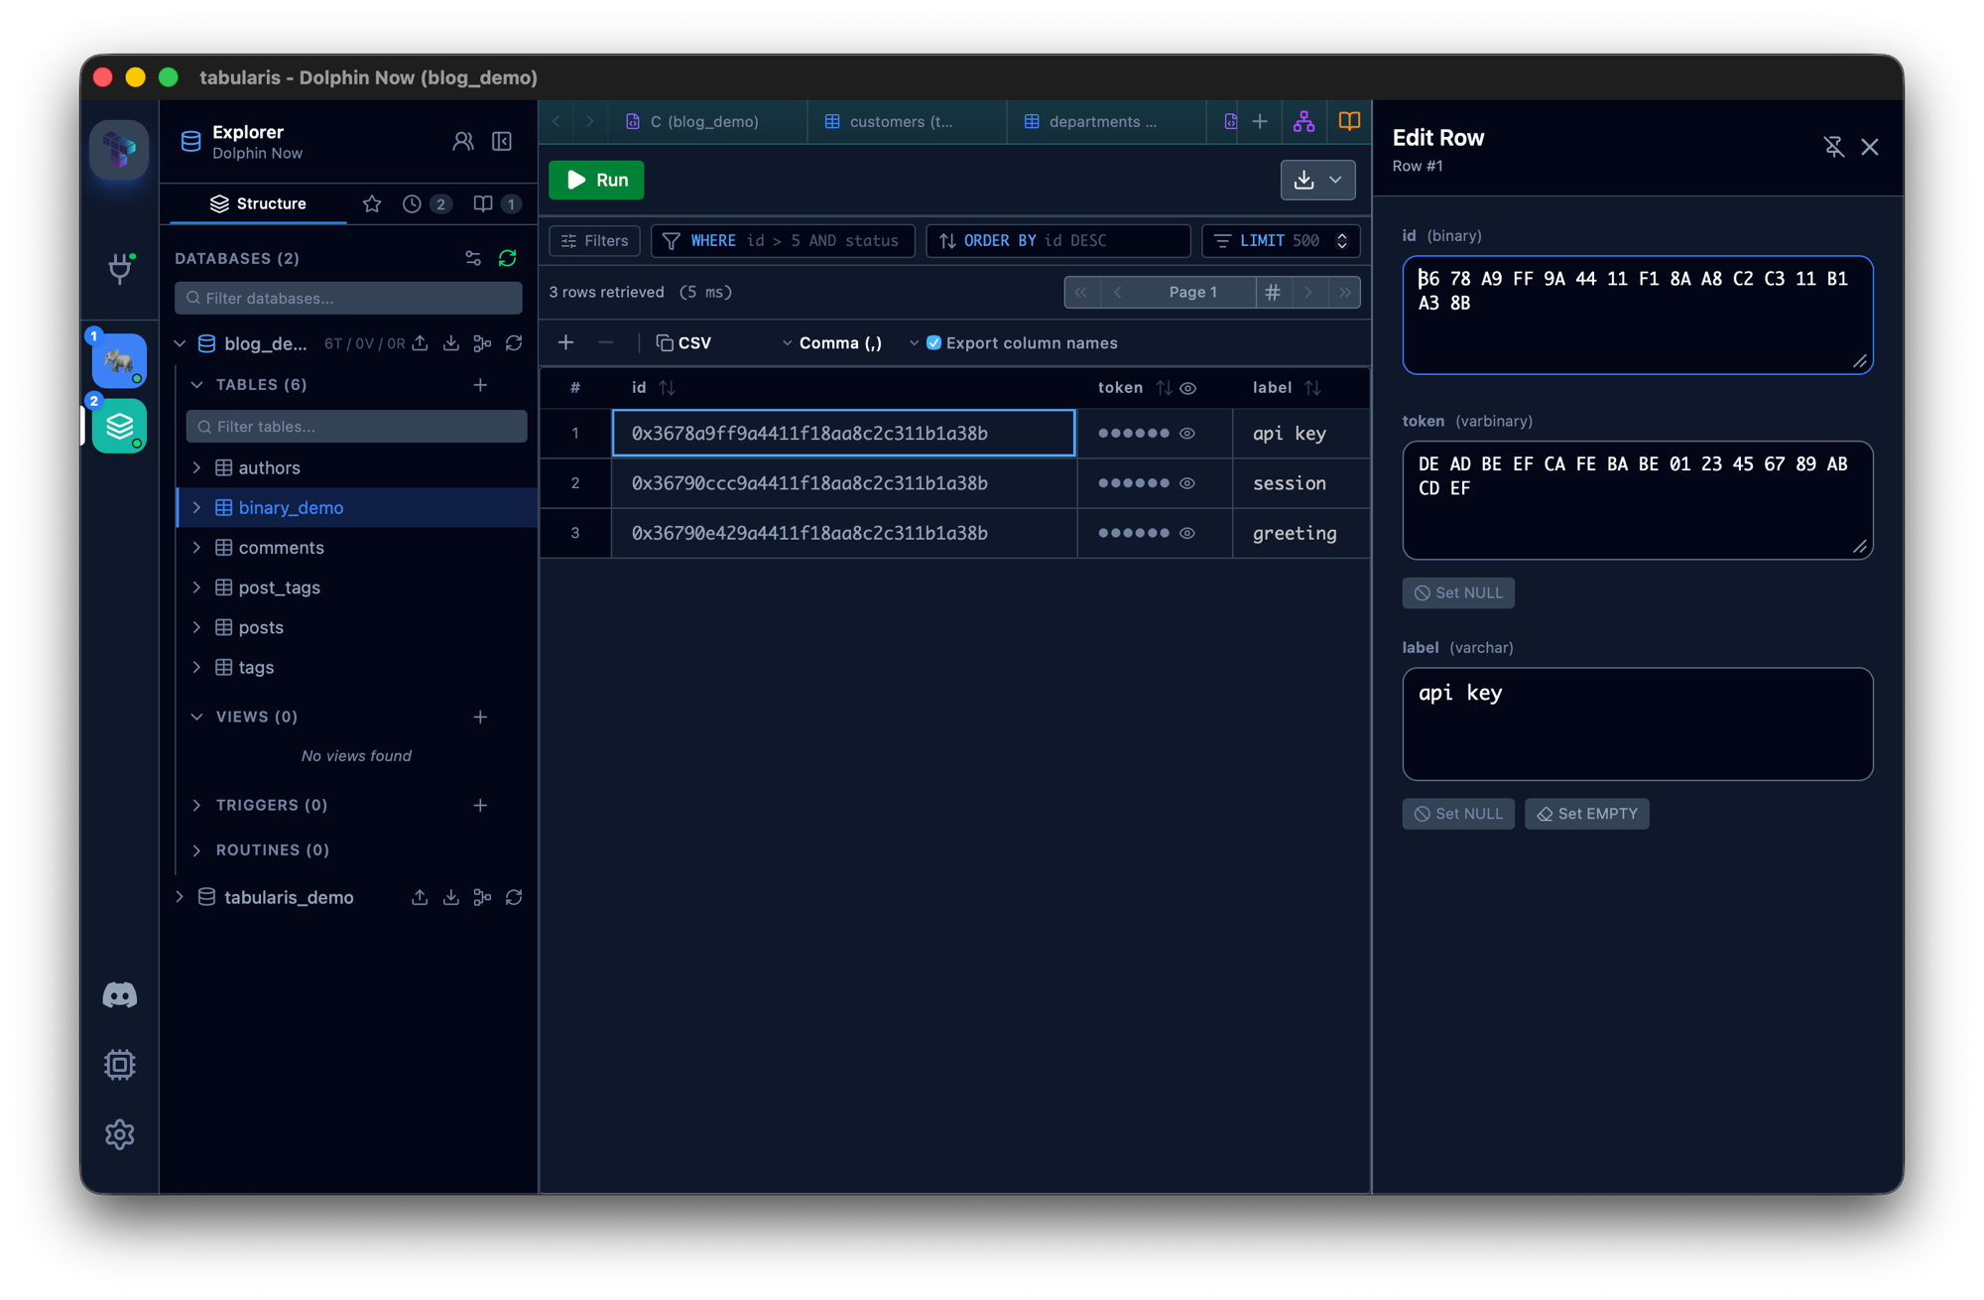Viewport: 1984px width, 1300px height.
Task: Expand the comments table
Action: (x=196, y=548)
